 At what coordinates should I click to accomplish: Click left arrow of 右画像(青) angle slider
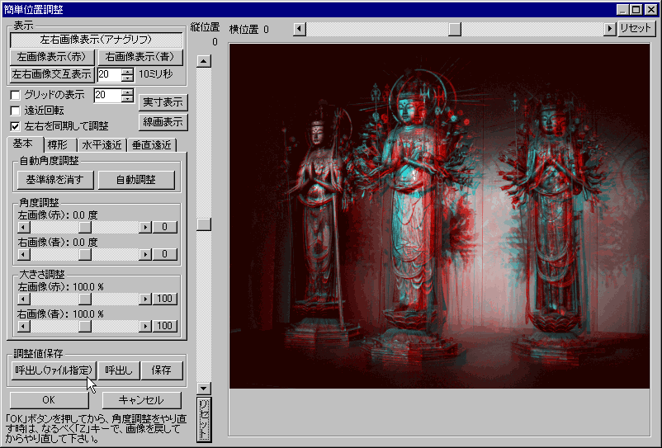coord(24,254)
